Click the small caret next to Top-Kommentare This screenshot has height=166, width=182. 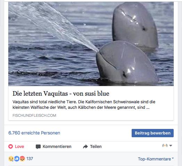(x=173, y=158)
